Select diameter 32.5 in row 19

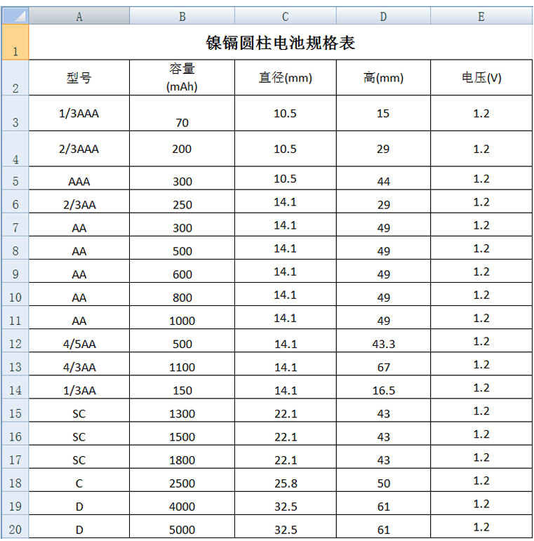click(x=286, y=503)
